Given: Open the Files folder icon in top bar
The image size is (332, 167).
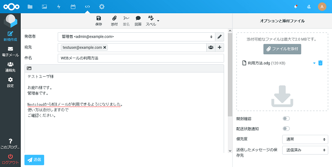Looking at the screenshot, I should coord(30,7).
